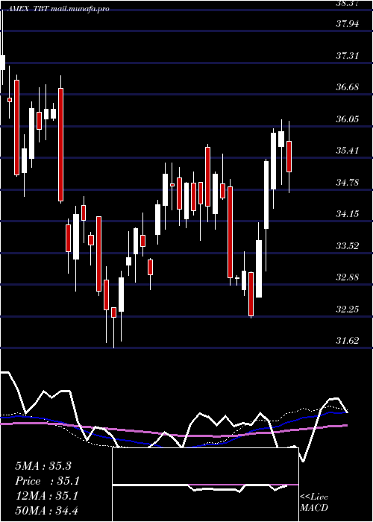The width and height of the screenshot is (373, 522).
Task: Click the 32.25 price axis label
Action: (348, 309)
